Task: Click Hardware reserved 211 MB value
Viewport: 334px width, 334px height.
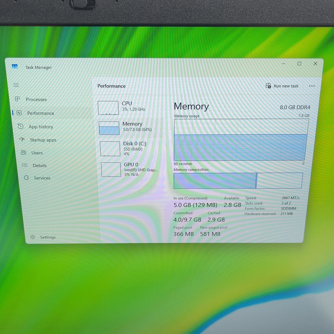Action: tap(287, 214)
